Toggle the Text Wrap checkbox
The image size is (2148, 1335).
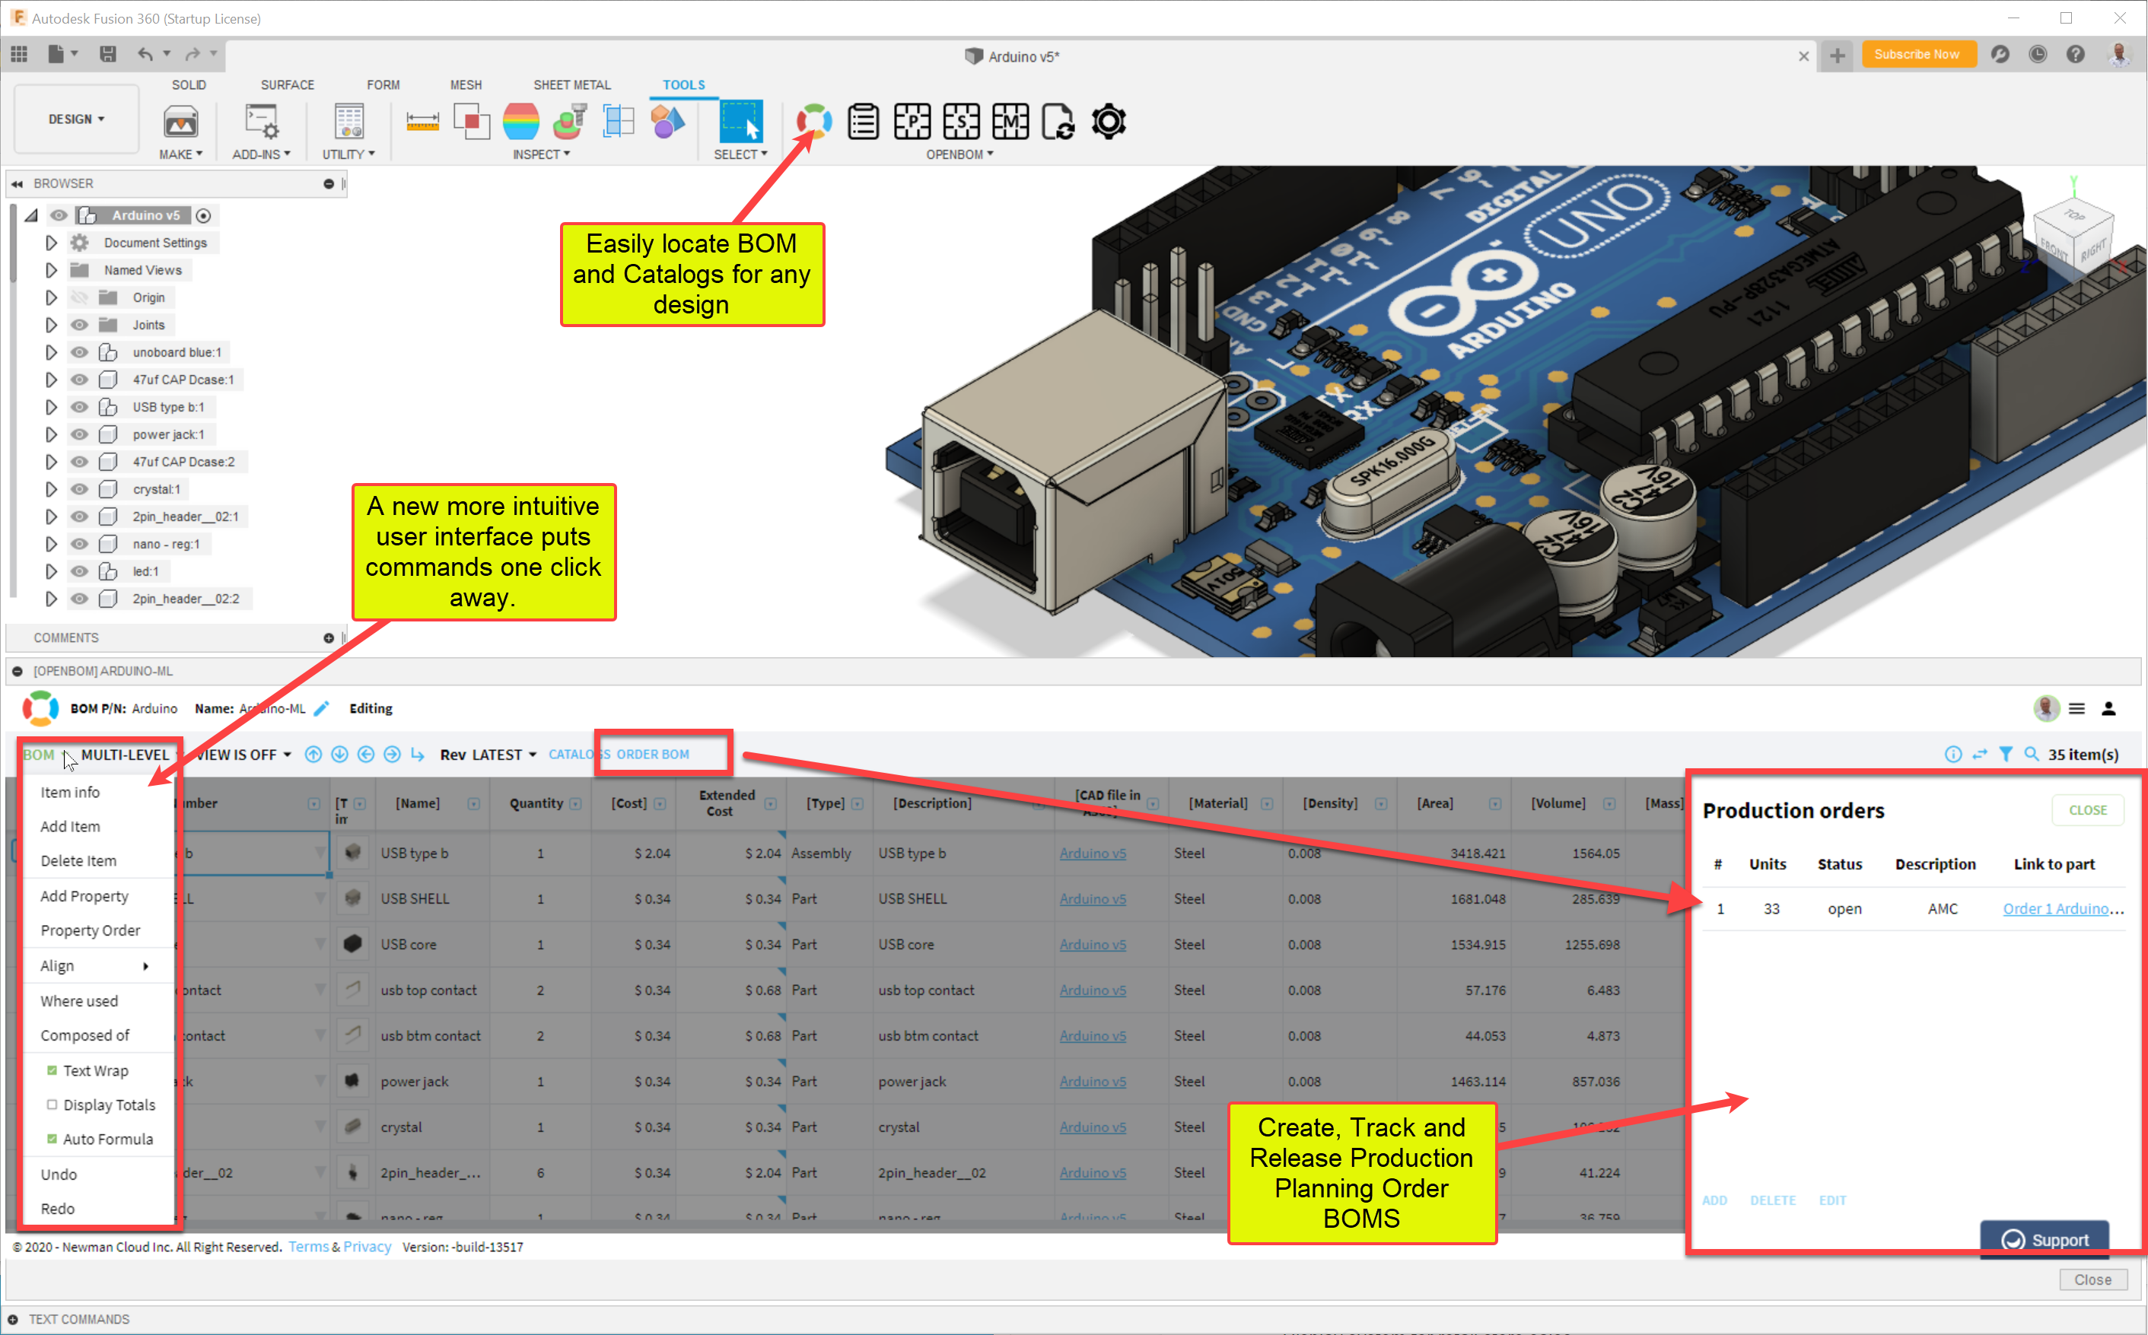coord(52,1070)
